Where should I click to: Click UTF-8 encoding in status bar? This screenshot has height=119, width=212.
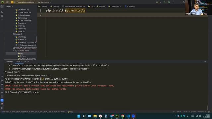(x=185, y=112)
